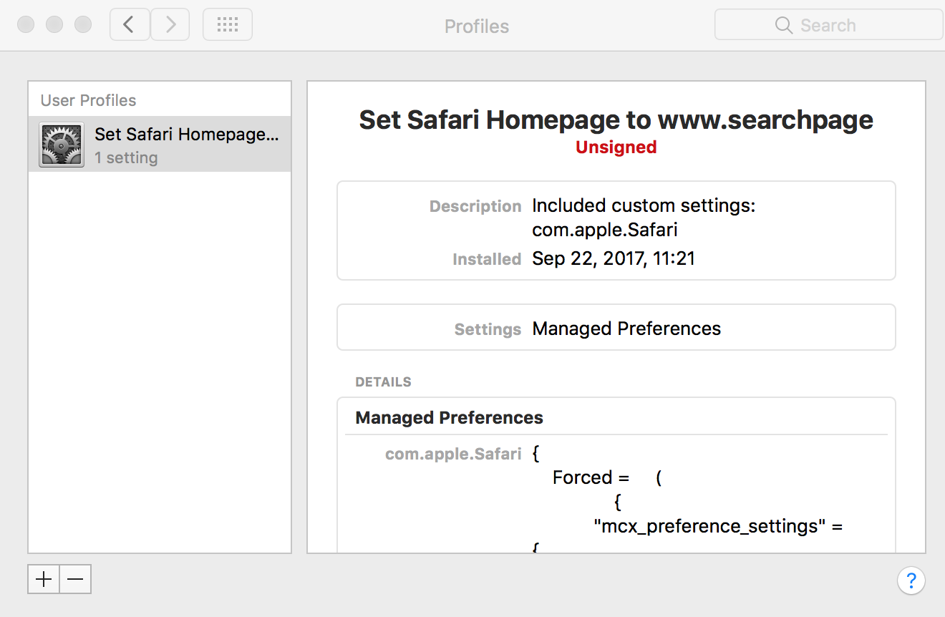
Task: Click the "Managed Preferences" settings value
Action: [626, 329]
